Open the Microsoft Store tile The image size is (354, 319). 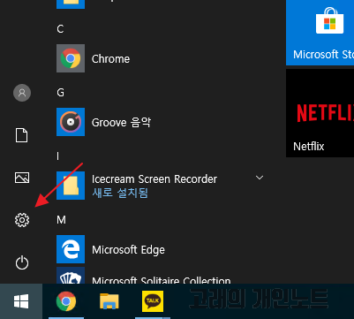tap(320, 33)
